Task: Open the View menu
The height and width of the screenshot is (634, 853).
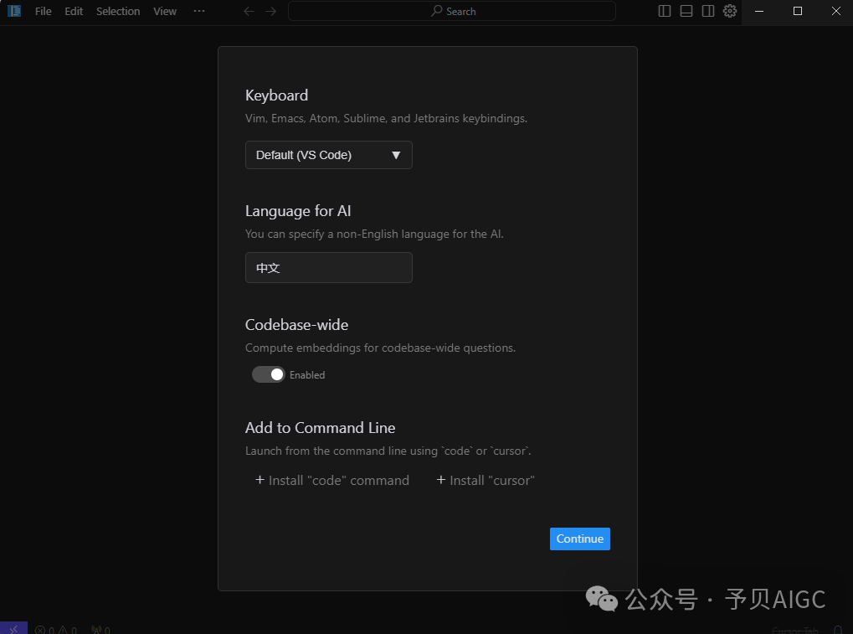Action: 165,11
